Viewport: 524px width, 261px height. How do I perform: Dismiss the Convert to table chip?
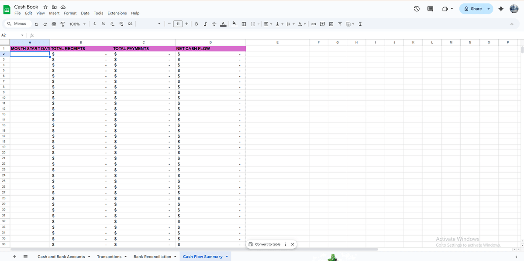(293, 244)
